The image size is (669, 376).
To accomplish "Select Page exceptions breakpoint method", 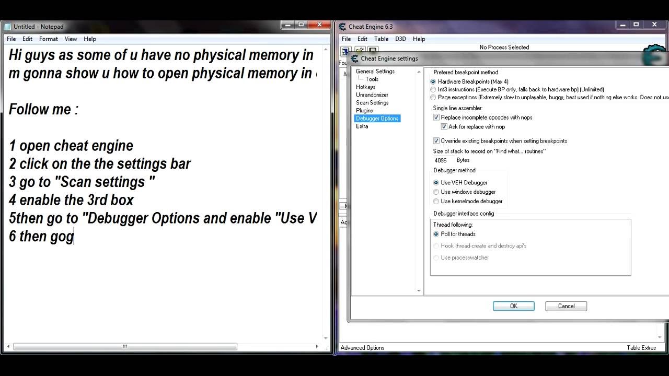I will point(433,98).
